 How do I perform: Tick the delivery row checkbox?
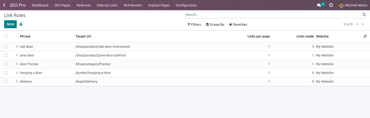[6, 82]
